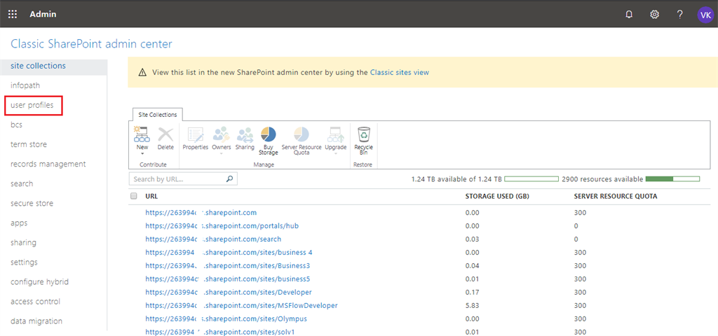Open access control in the sidebar
Image resolution: width=718 pixels, height=336 pixels.
tap(35, 302)
